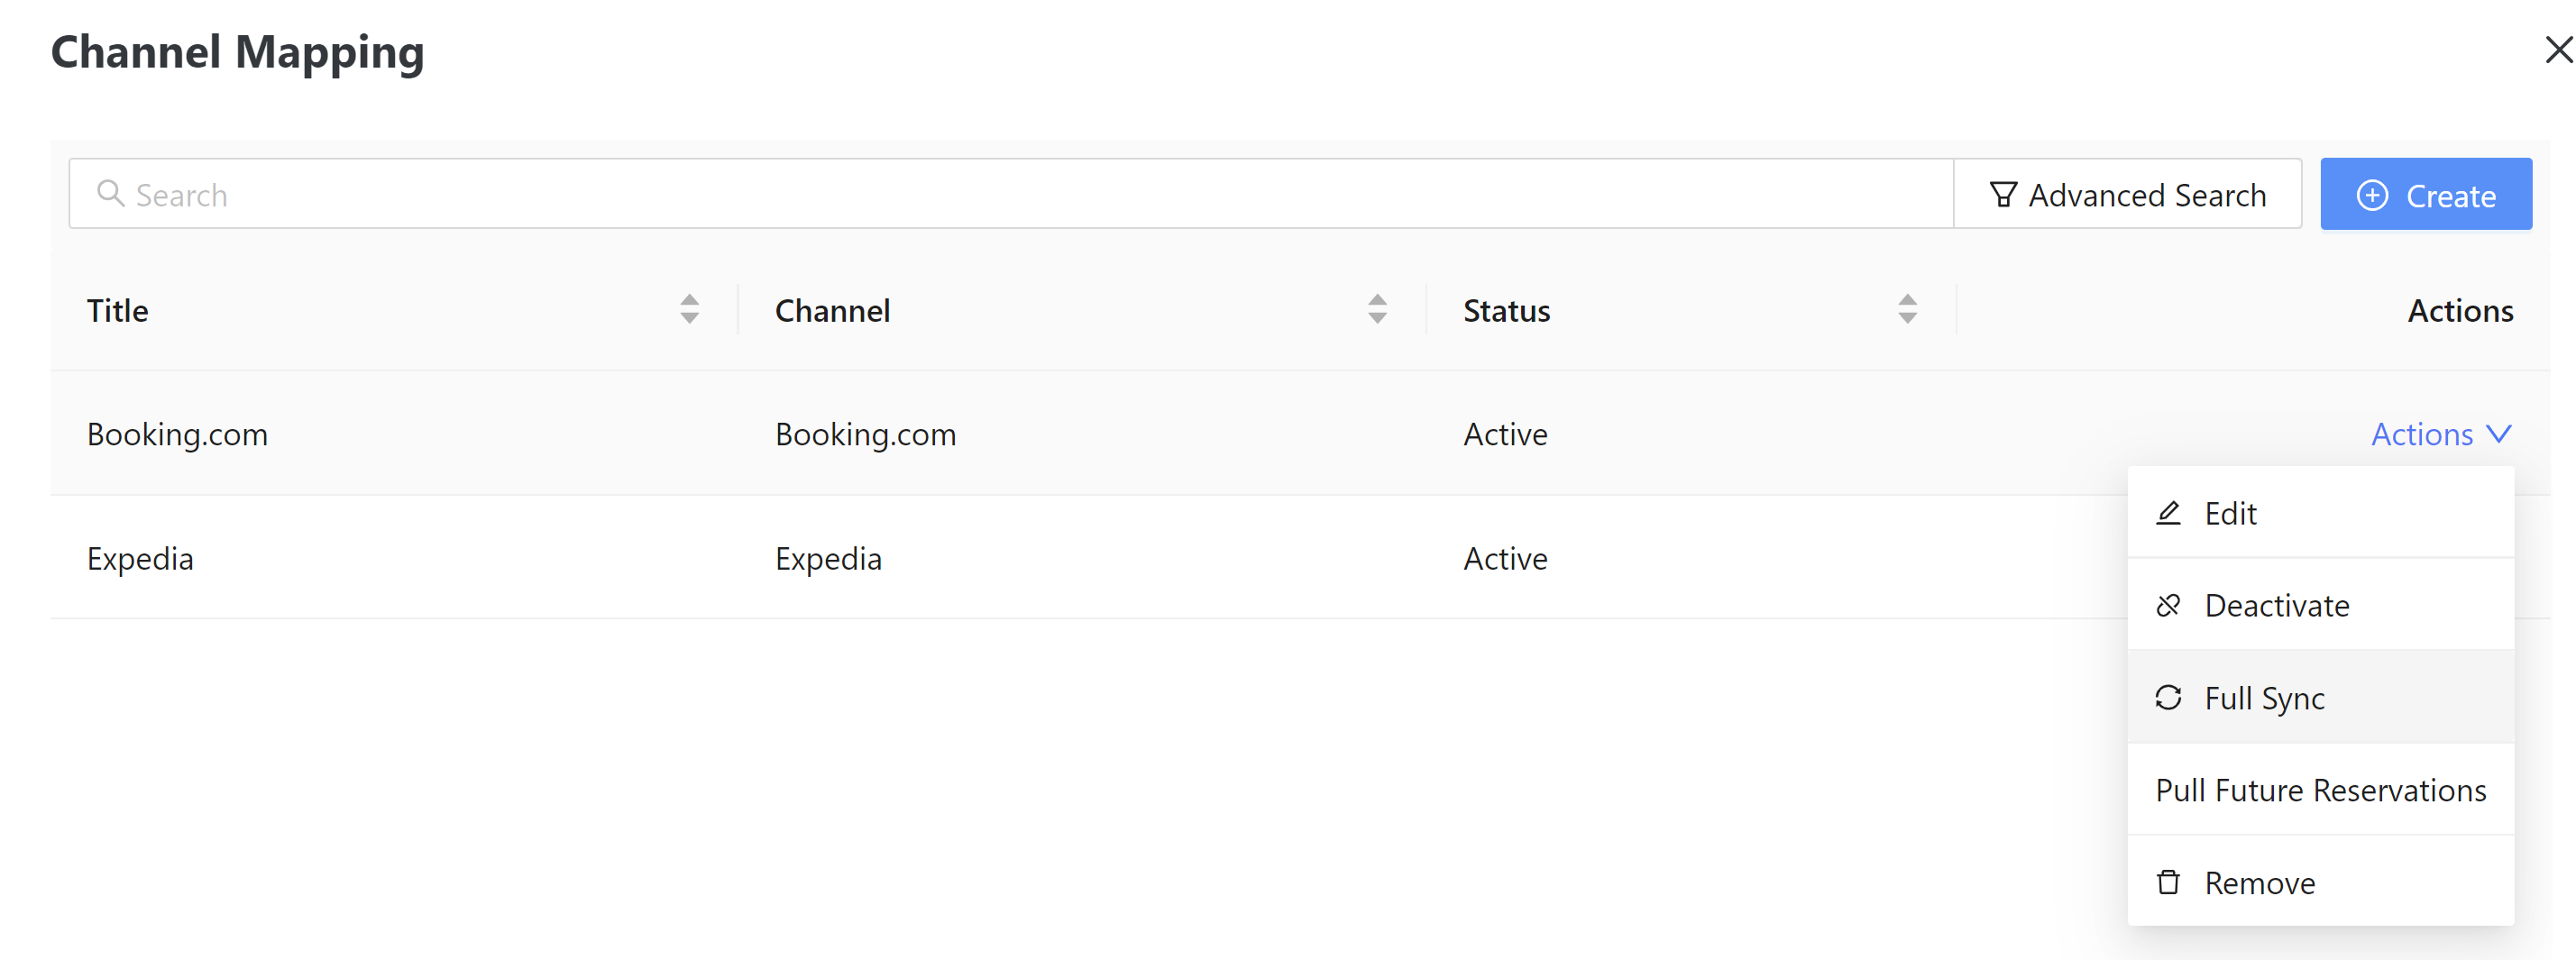Click the circular arrows Full Sync icon
2576x960 pixels.
(x=2168, y=697)
